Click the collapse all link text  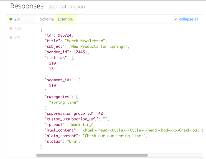pos(188,19)
